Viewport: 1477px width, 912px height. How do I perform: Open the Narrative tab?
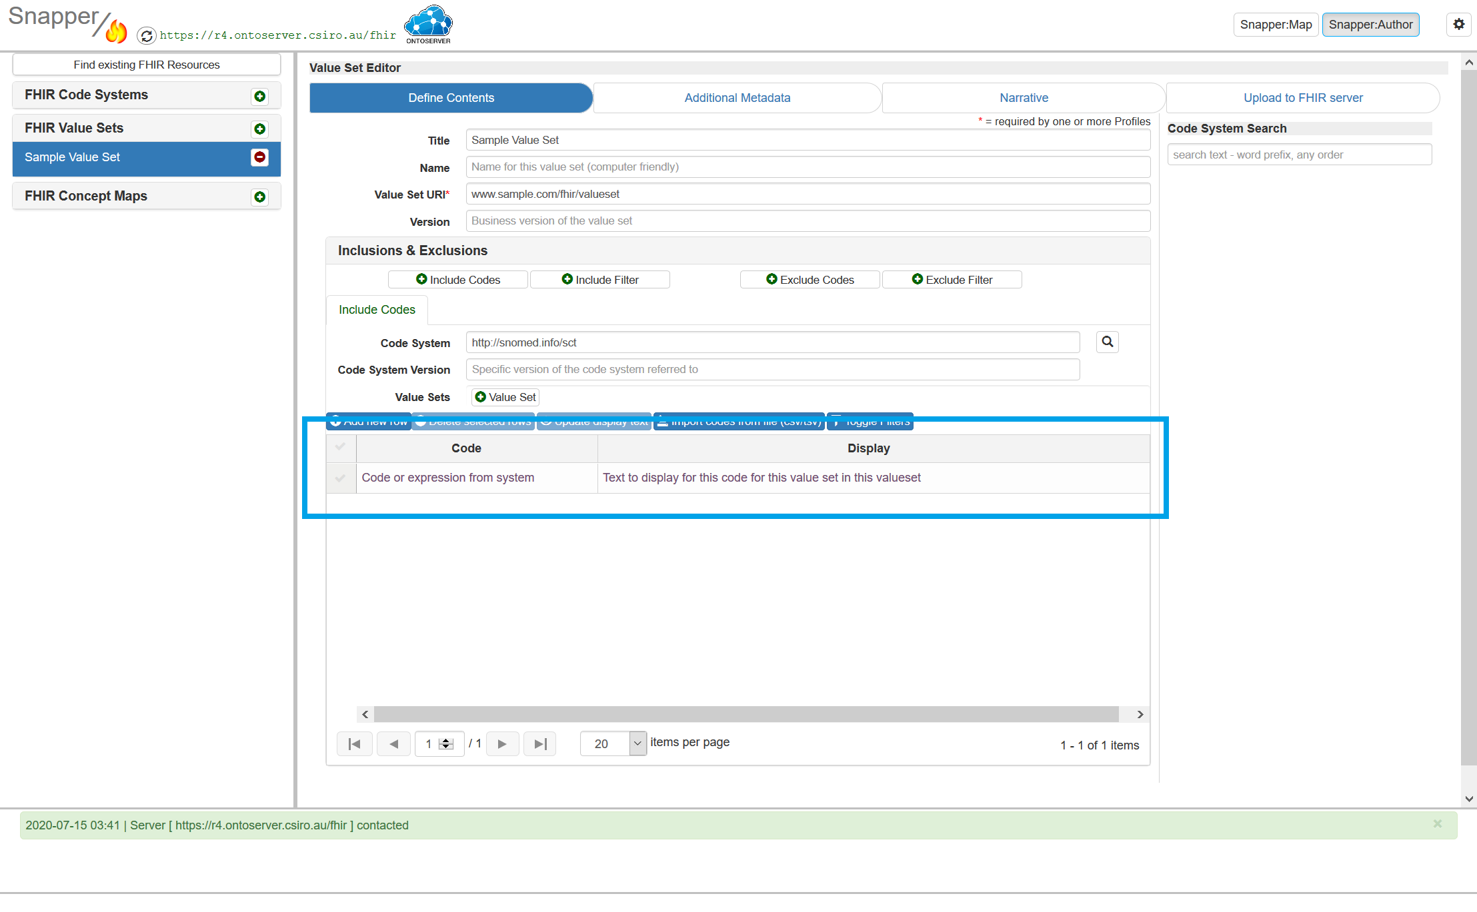coord(1024,98)
